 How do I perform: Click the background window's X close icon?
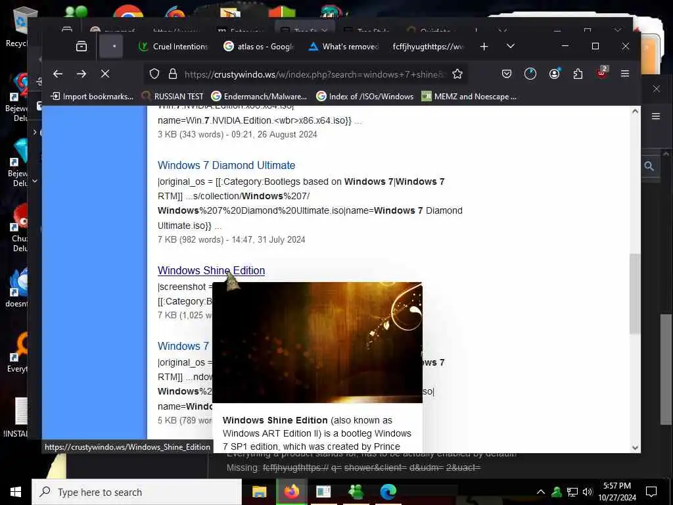[657, 89]
